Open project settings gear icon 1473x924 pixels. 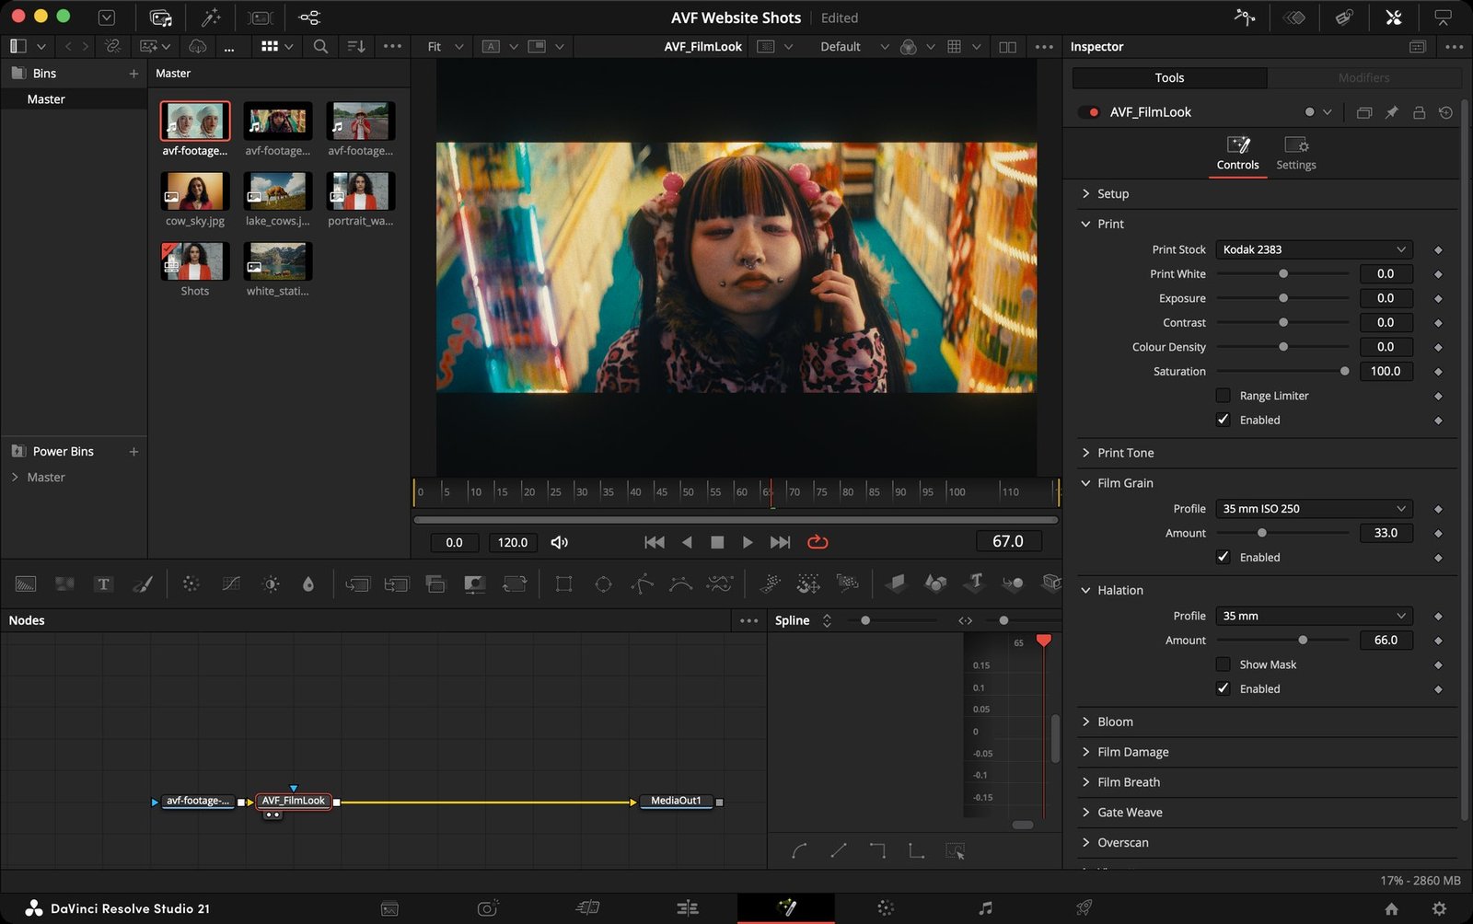click(x=1439, y=908)
